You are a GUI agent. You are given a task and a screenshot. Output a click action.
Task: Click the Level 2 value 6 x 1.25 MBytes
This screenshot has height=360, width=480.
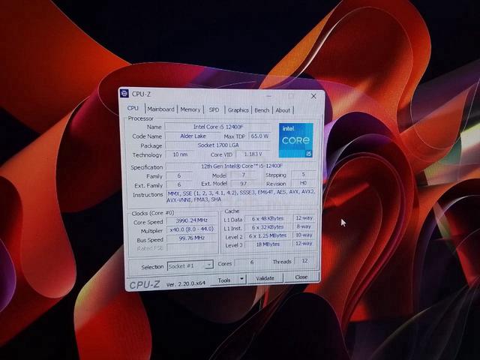point(268,235)
